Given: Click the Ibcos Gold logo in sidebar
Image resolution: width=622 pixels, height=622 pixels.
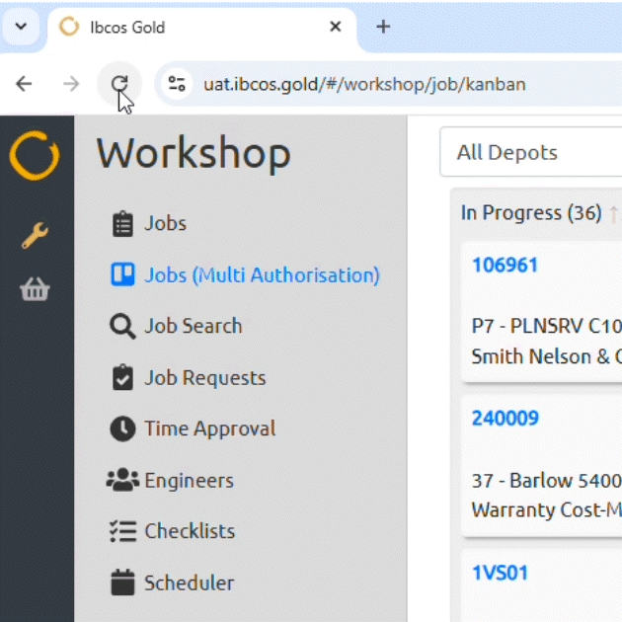Looking at the screenshot, I should pos(35,156).
